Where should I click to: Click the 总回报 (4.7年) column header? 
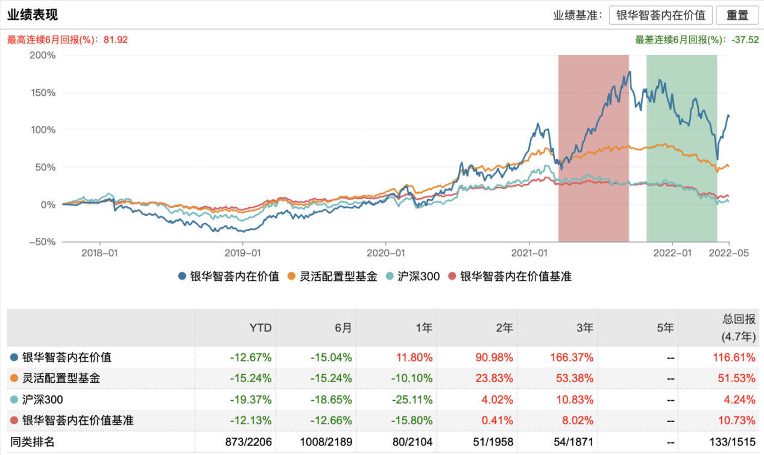[739, 328]
